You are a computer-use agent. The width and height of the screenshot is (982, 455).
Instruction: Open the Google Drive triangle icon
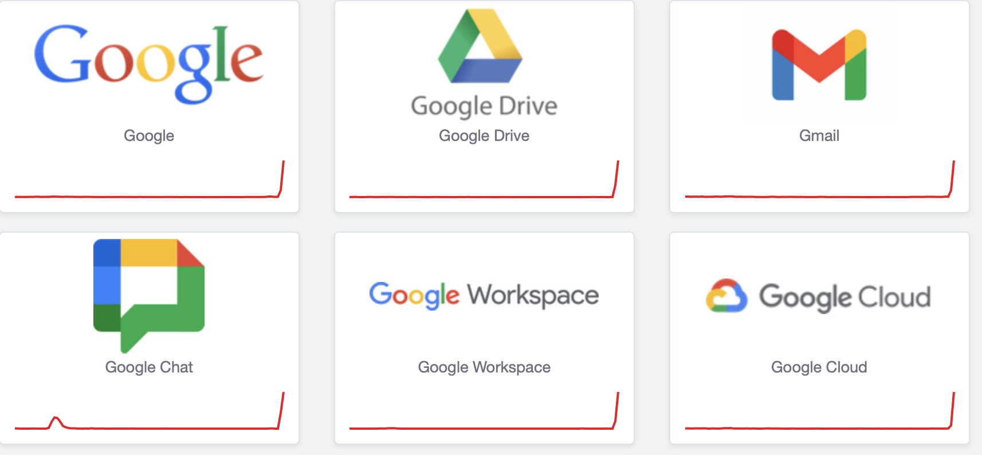(x=480, y=46)
